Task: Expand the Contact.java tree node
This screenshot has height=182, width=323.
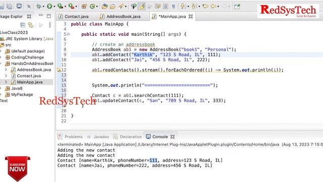Action: point(6,76)
